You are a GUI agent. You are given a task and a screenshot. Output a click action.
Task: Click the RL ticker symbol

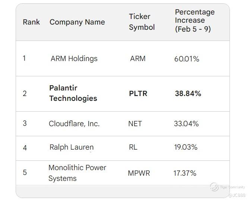(x=133, y=147)
